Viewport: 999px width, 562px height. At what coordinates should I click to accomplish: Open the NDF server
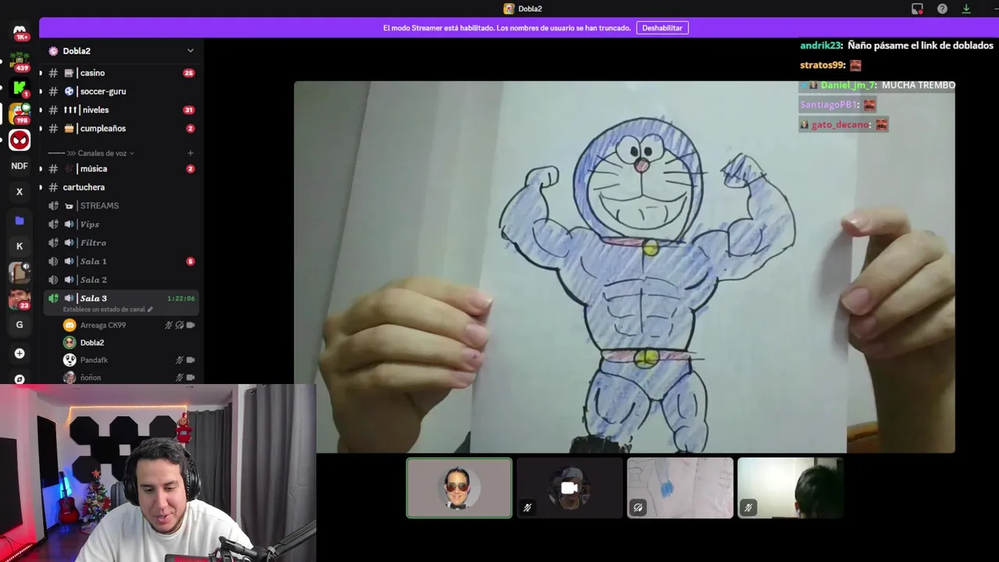pos(20,166)
